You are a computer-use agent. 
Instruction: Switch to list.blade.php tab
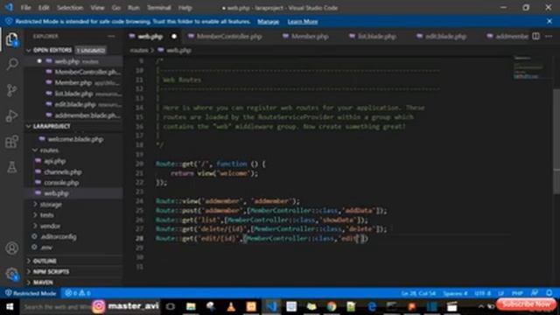(377, 37)
